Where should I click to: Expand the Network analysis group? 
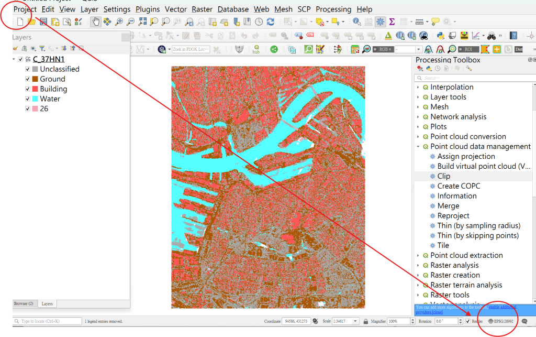pyautogui.click(x=418, y=117)
